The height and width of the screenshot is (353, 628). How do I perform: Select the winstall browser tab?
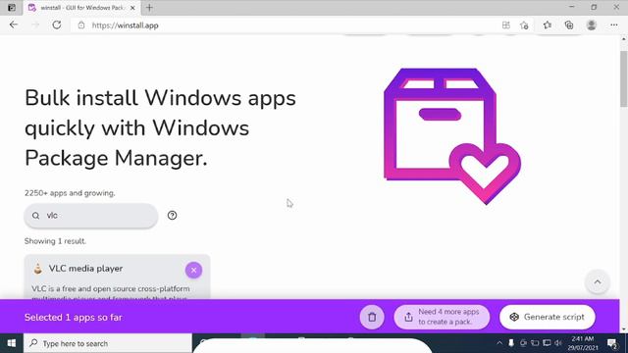(x=82, y=8)
